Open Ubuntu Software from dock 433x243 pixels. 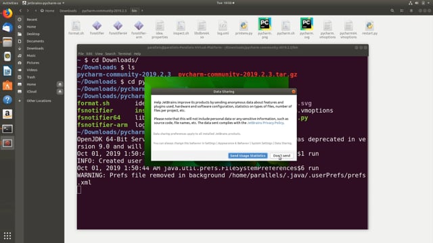point(7,86)
